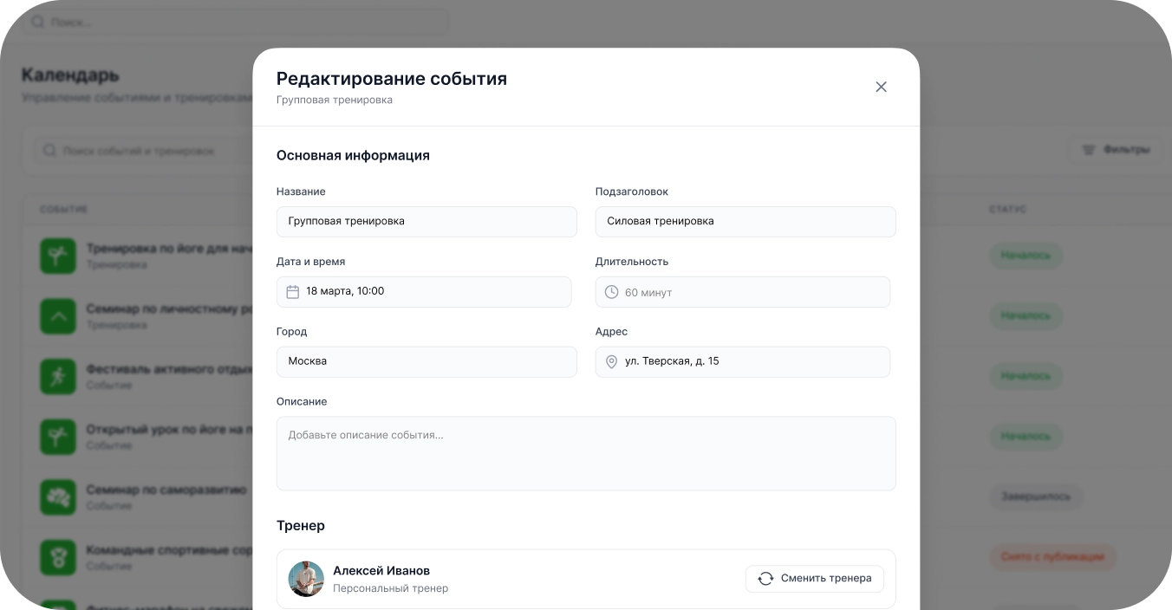Click the Поиск событий и тренировок field

pyautogui.click(x=143, y=151)
